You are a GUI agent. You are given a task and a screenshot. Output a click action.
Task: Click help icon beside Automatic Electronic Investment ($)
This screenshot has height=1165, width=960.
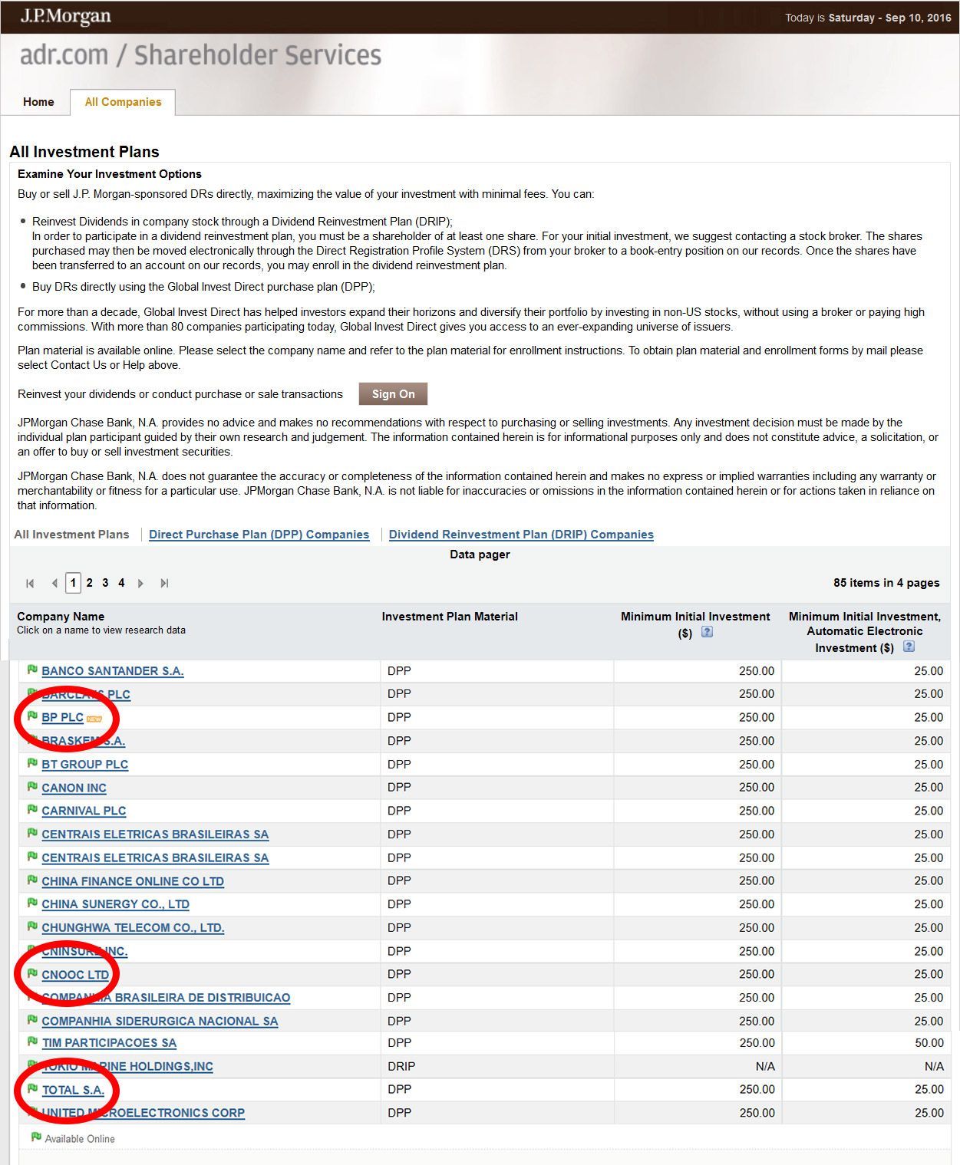909,647
